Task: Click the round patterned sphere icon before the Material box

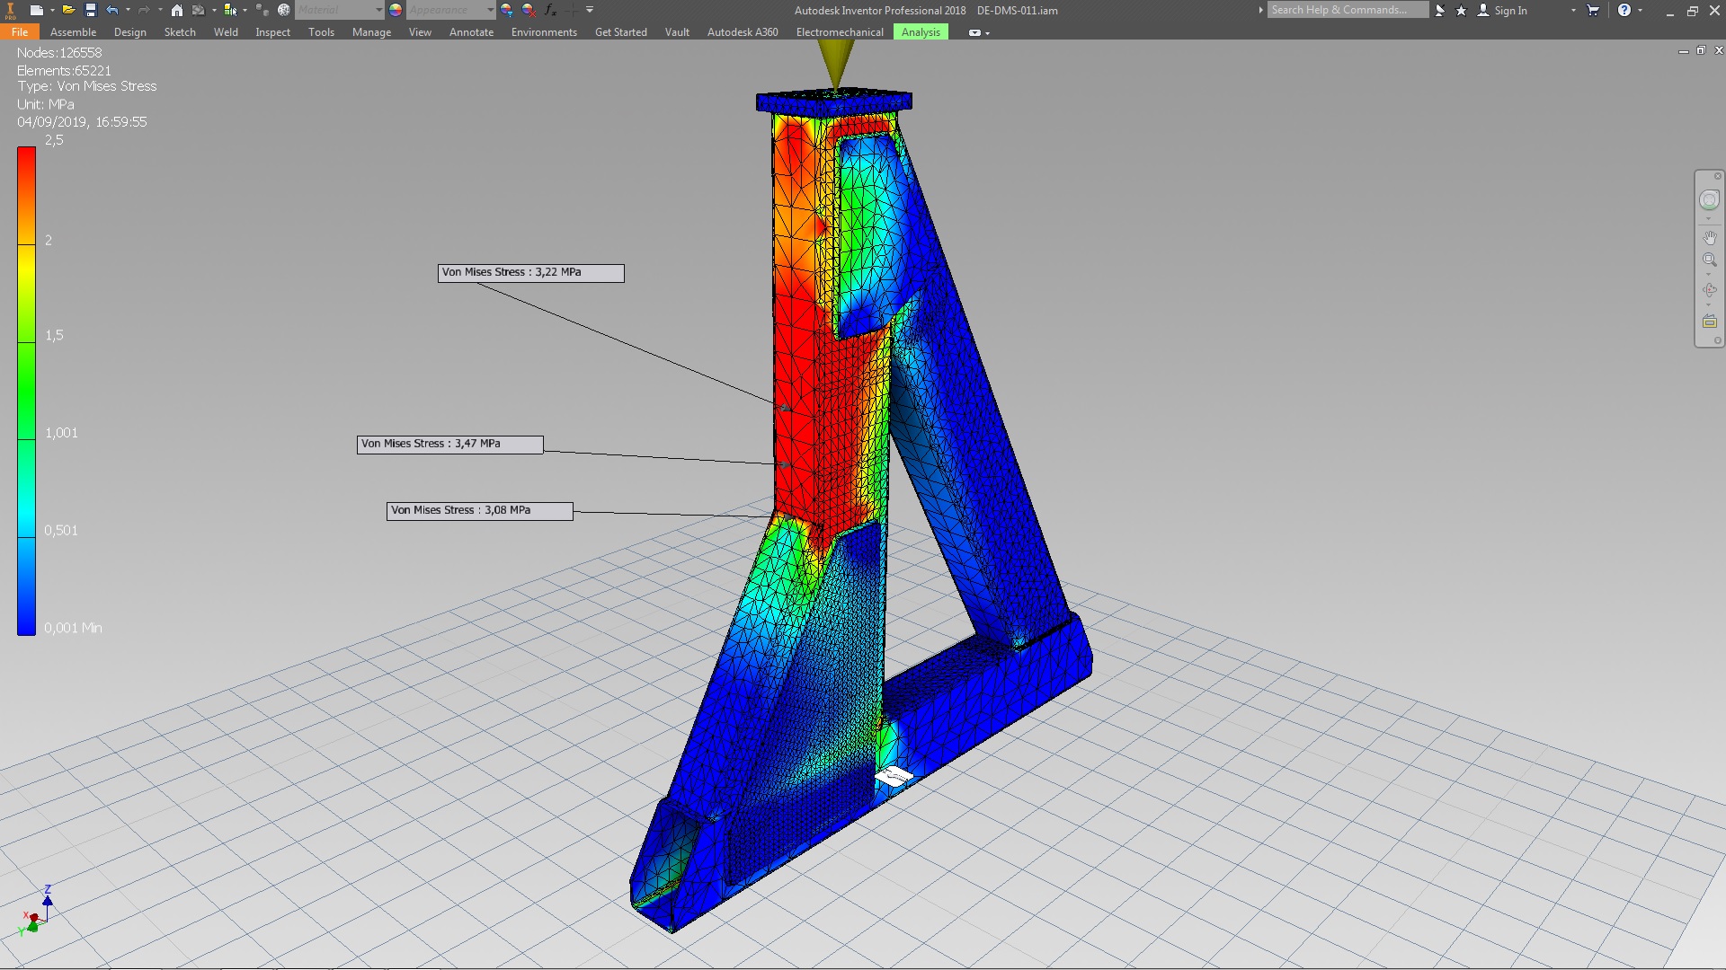Action: pyautogui.click(x=283, y=10)
